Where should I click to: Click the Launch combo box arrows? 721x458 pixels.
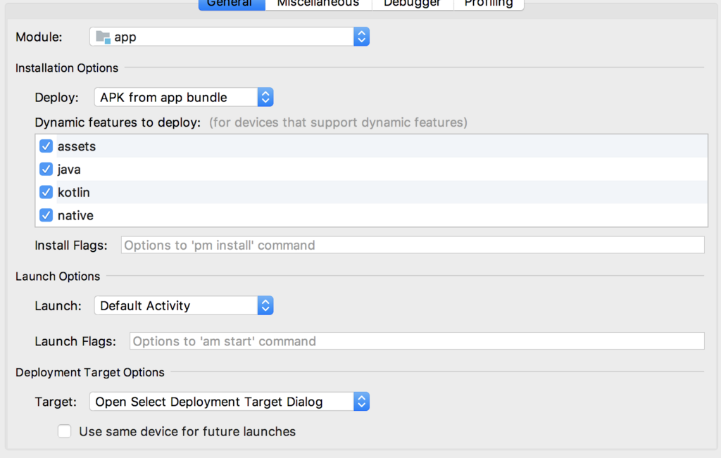pos(265,305)
